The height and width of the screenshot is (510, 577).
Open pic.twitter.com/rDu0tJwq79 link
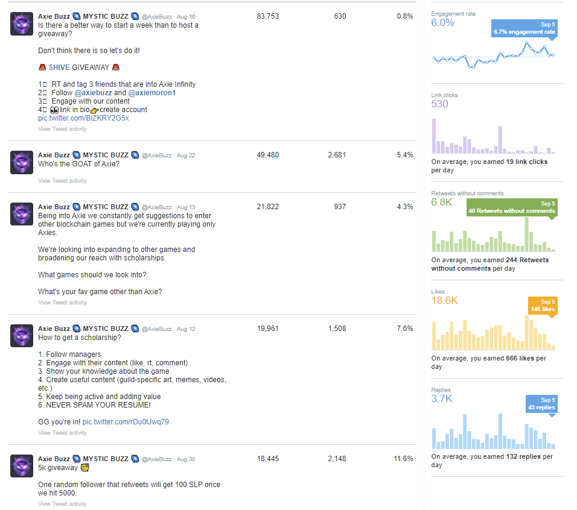(x=126, y=422)
